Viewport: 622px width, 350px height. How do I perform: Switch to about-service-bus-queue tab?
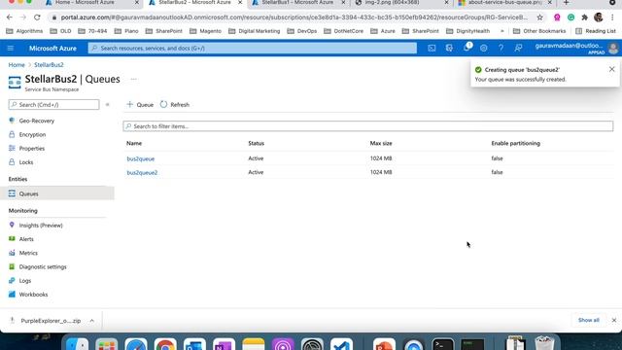505,3
